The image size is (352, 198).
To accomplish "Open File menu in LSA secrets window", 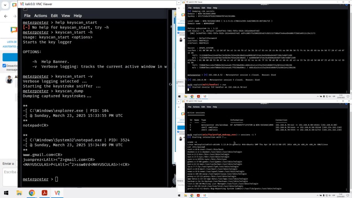I will click(x=190, y=8).
